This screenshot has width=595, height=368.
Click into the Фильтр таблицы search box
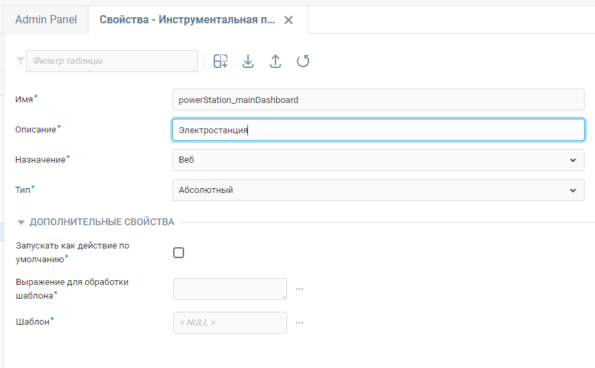click(x=112, y=61)
